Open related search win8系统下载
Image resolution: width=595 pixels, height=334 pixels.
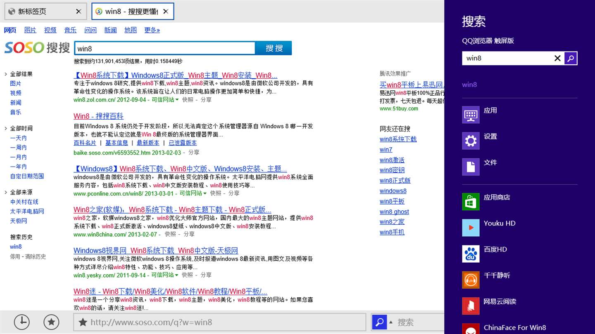[398, 139]
